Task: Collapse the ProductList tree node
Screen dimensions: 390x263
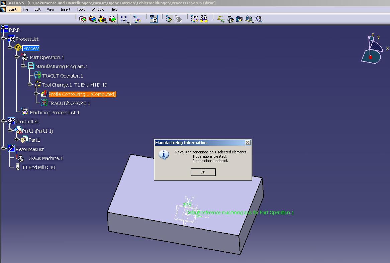Action: pyautogui.click(x=3, y=121)
